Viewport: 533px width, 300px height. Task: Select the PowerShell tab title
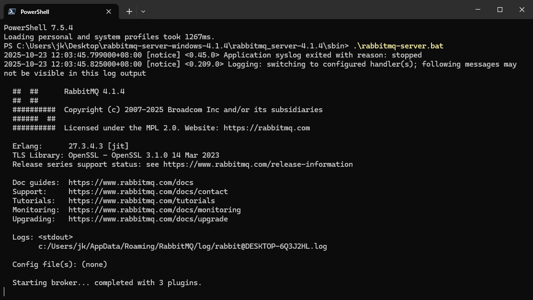35,12
